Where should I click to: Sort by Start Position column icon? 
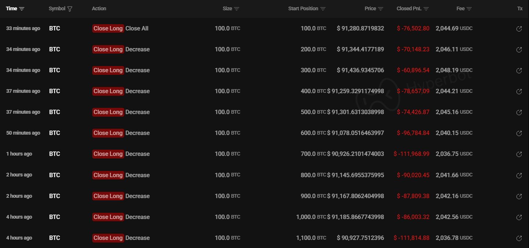click(x=323, y=9)
